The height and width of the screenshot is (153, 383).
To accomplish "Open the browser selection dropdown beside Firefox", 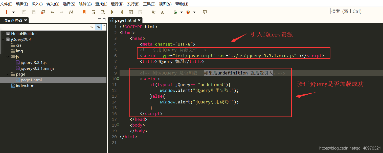I will click(x=194, y=12).
